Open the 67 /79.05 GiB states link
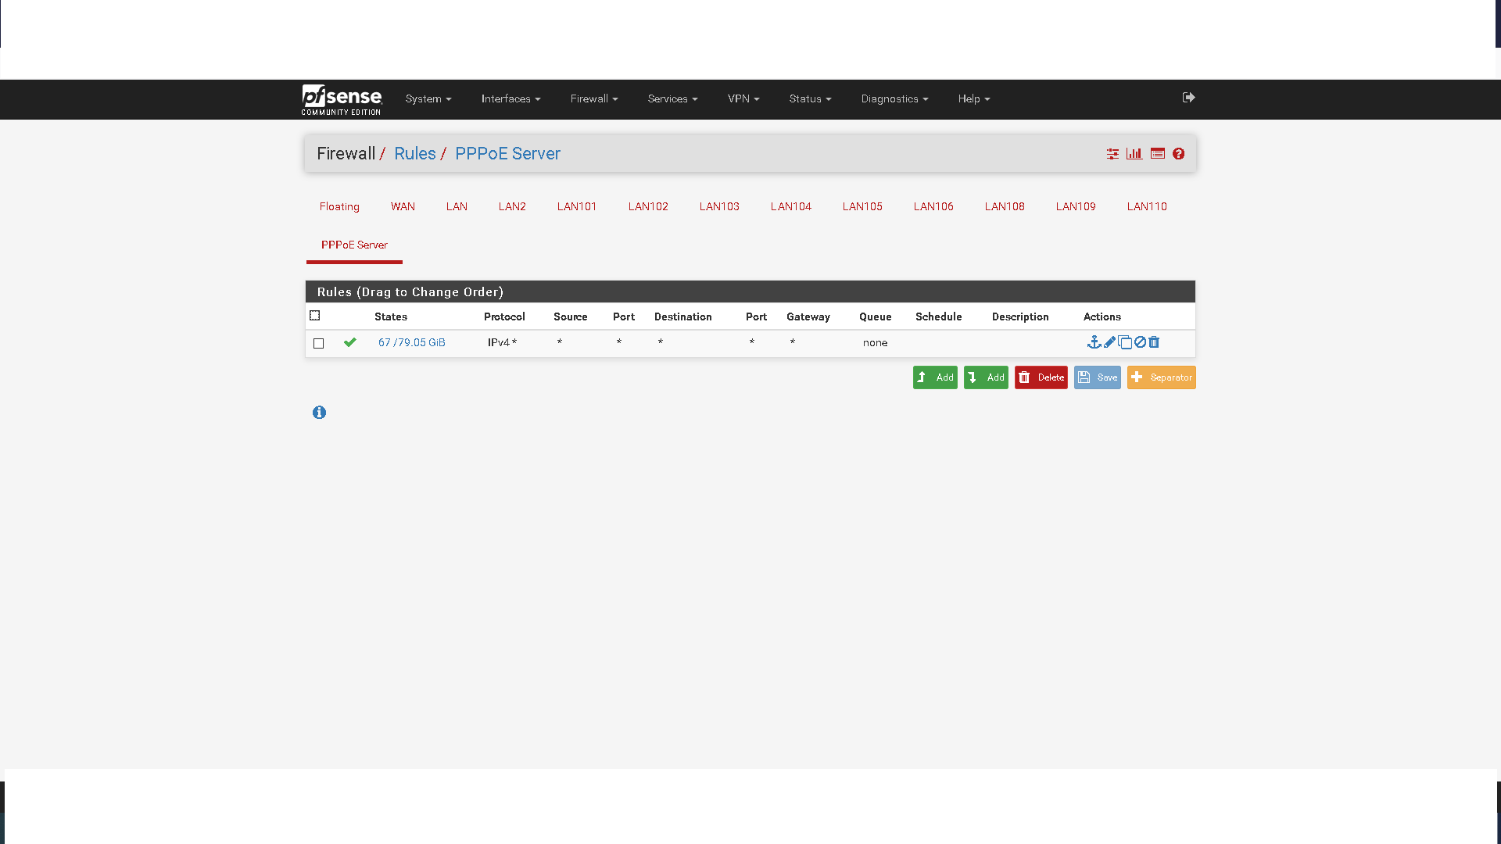This screenshot has height=844, width=1501. click(x=412, y=343)
